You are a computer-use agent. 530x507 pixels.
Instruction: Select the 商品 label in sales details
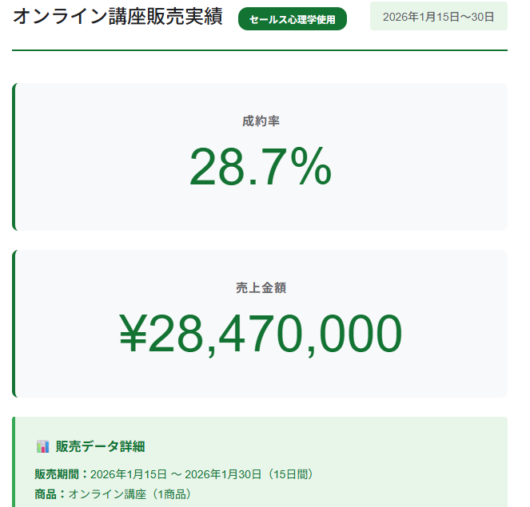(46, 494)
